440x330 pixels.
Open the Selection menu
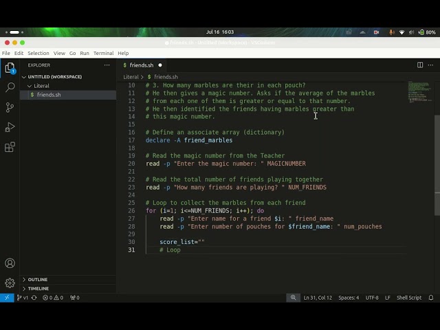(x=38, y=53)
